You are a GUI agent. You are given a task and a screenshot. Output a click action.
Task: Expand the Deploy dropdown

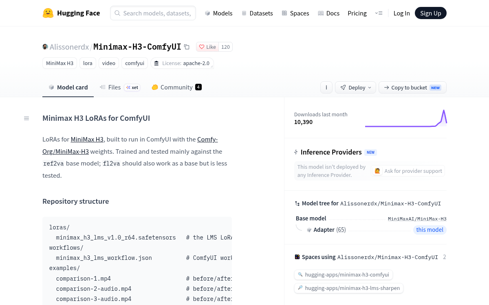pos(356,87)
